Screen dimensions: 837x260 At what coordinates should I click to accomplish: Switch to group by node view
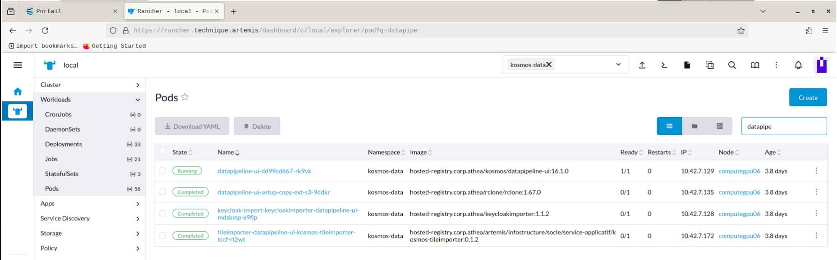click(720, 126)
